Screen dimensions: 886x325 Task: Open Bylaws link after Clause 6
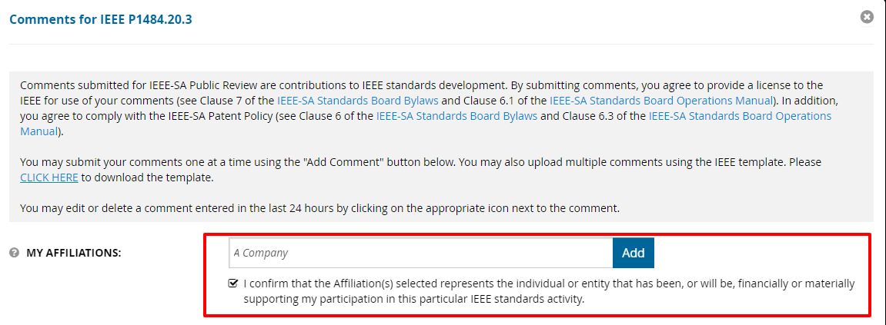(x=456, y=116)
